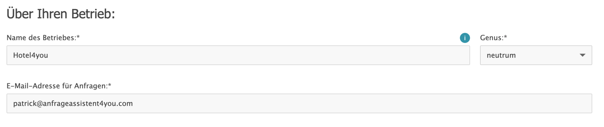
Task: Click the E-Mail-Adresse für Anfragen label
Action: (57, 86)
